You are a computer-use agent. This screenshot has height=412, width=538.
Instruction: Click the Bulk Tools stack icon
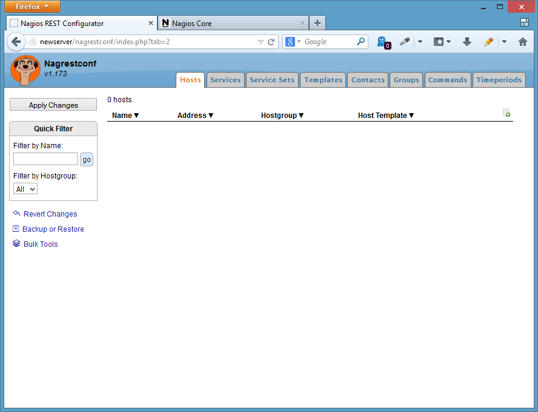point(16,243)
